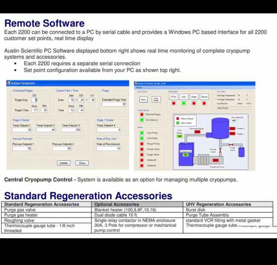
Task: Click the Heater 1 OFF status in diagram
Action: point(232,134)
